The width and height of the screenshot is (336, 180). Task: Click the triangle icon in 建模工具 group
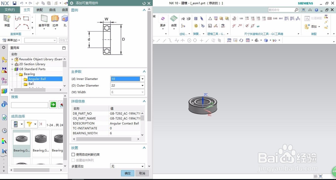[x=210, y=19]
